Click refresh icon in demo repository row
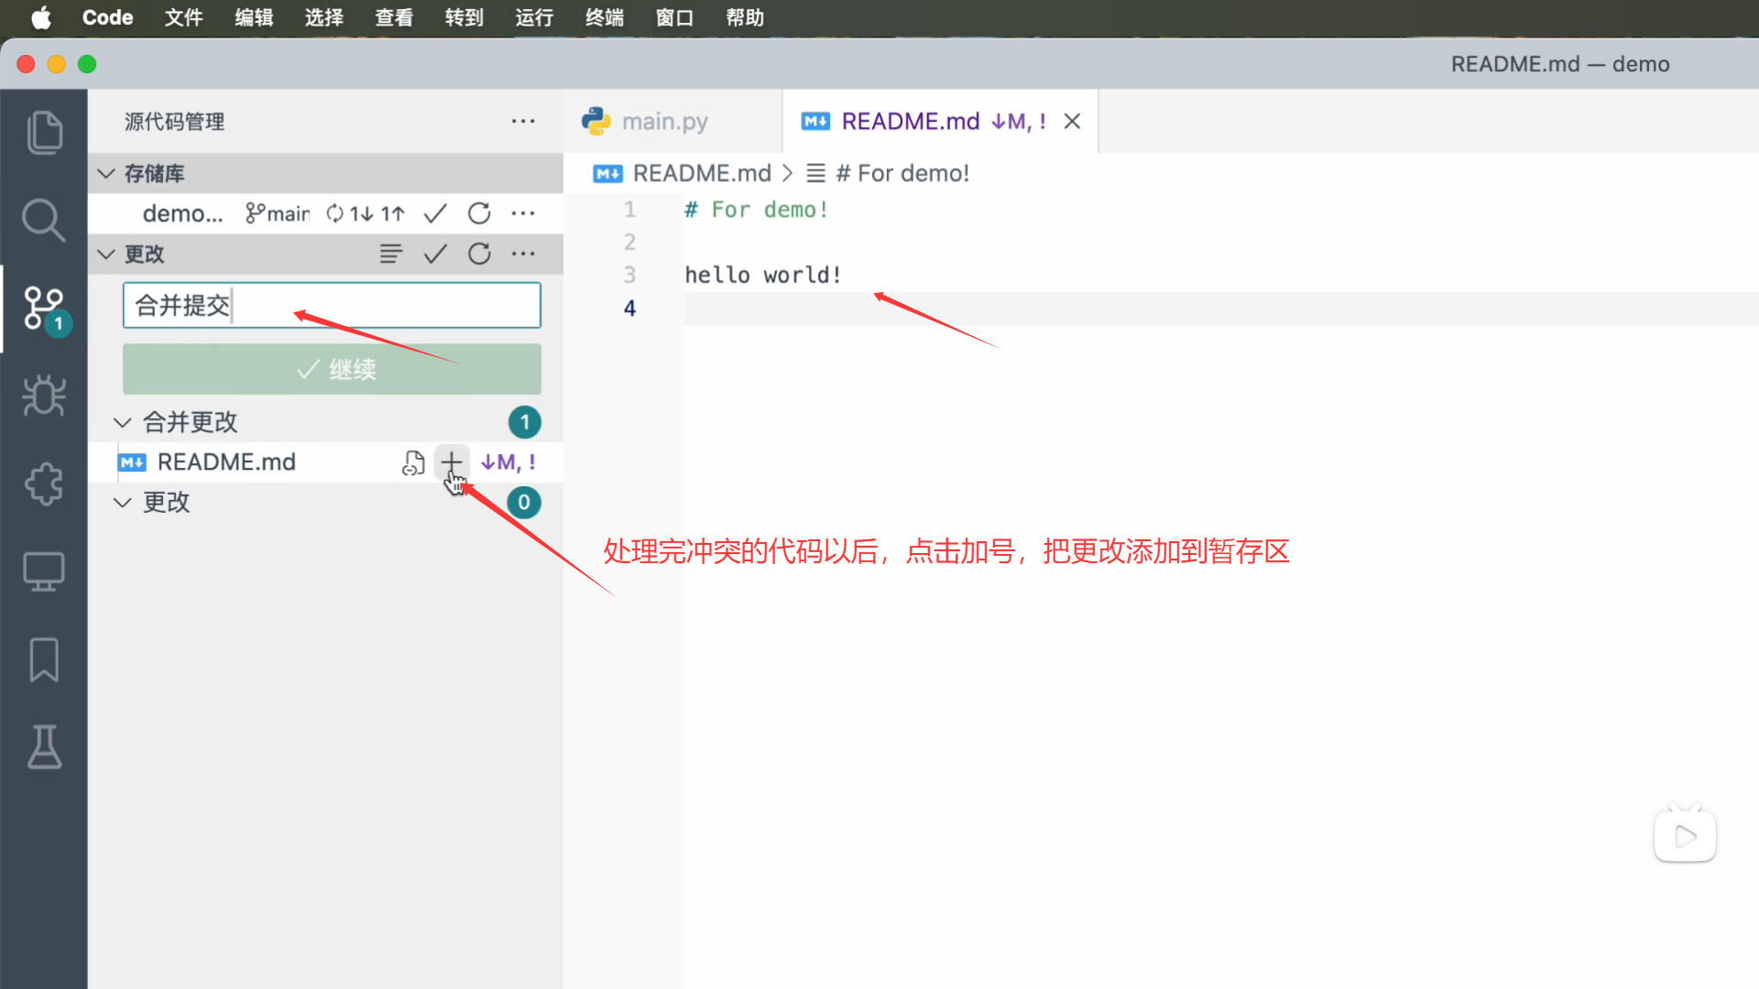The image size is (1759, 989). tap(479, 213)
